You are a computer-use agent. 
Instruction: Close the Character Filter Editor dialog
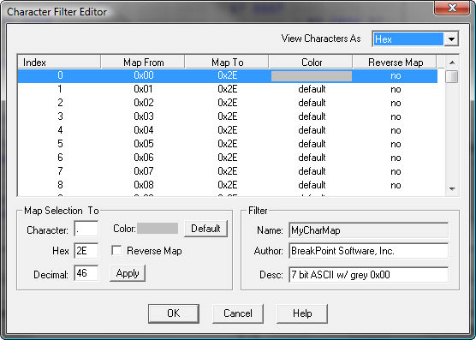pyautogui.click(x=452, y=9)
